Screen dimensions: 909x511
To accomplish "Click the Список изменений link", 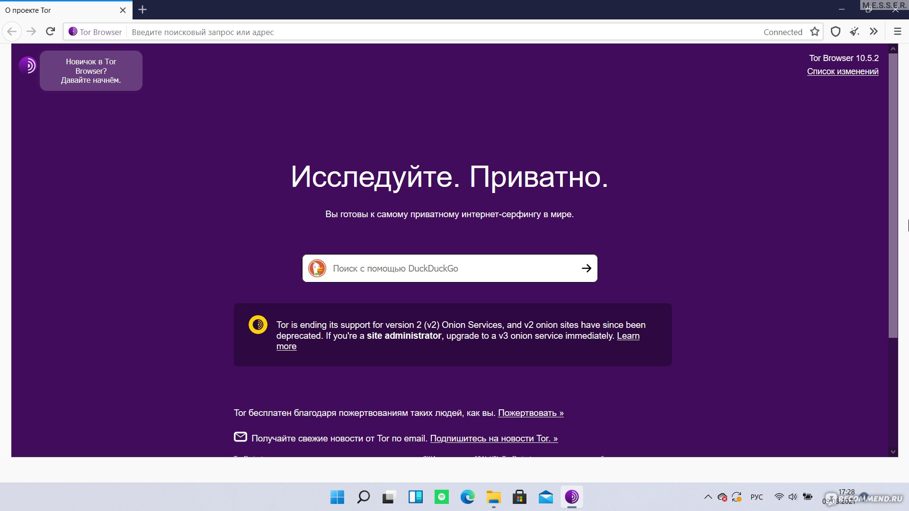I will pyautogui.click(x=843, y=70).
